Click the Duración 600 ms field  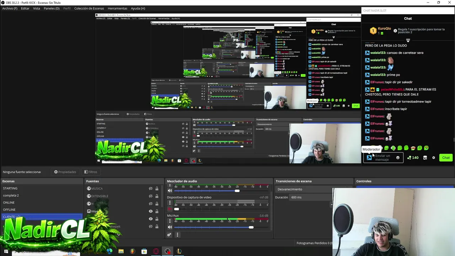311,197
